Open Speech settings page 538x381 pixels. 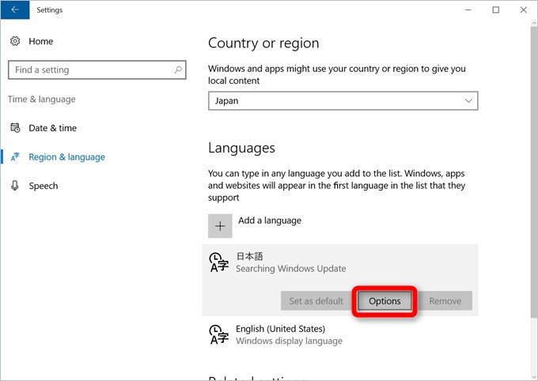click(x=43, y=186)
